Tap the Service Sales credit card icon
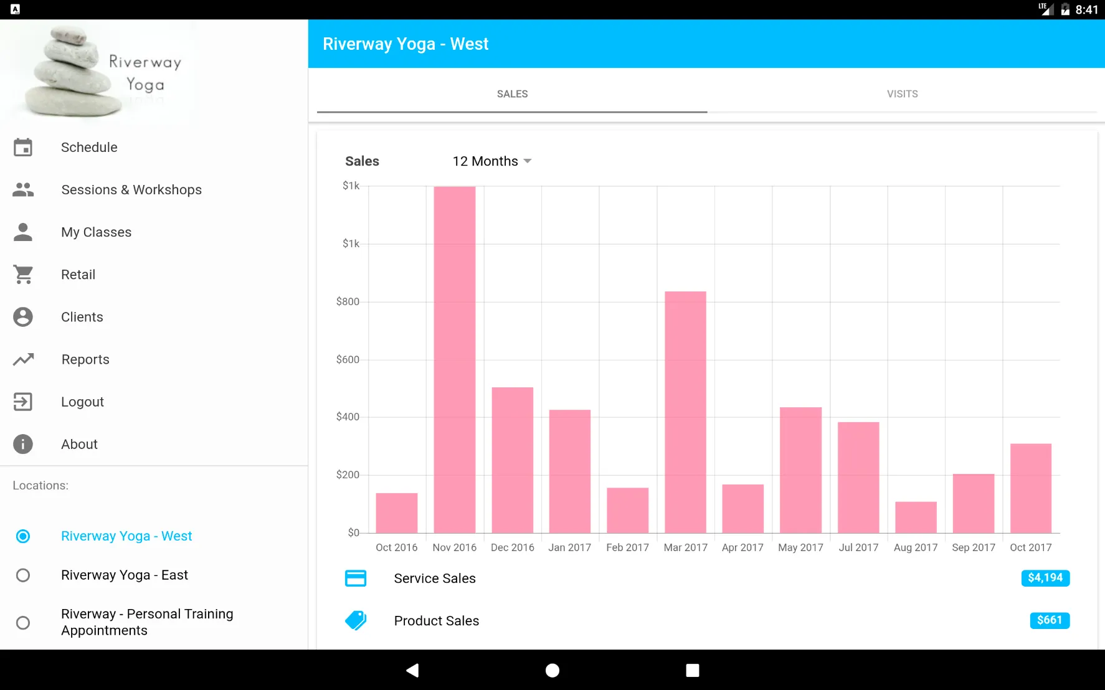The image size is (1105, 690). coord(356,579)
